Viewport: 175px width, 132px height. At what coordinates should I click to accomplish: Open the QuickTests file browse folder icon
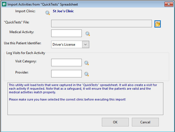pyautogui.click(x=157, y=24)
